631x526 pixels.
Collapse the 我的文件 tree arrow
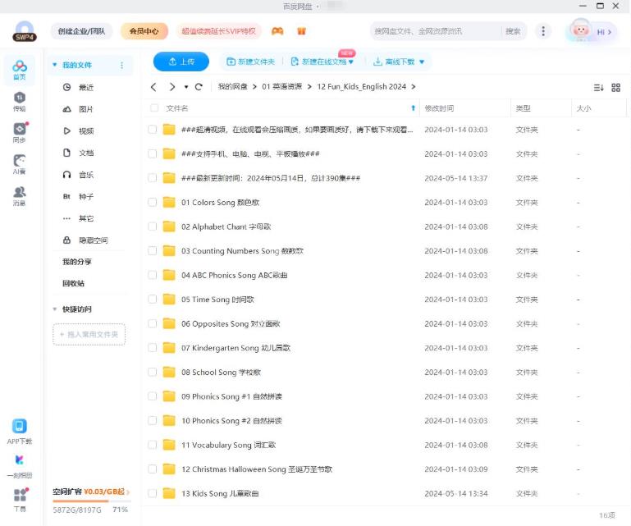pos(55,65)
